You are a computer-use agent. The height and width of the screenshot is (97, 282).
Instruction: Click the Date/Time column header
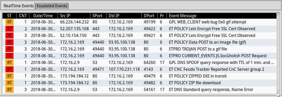43,16
